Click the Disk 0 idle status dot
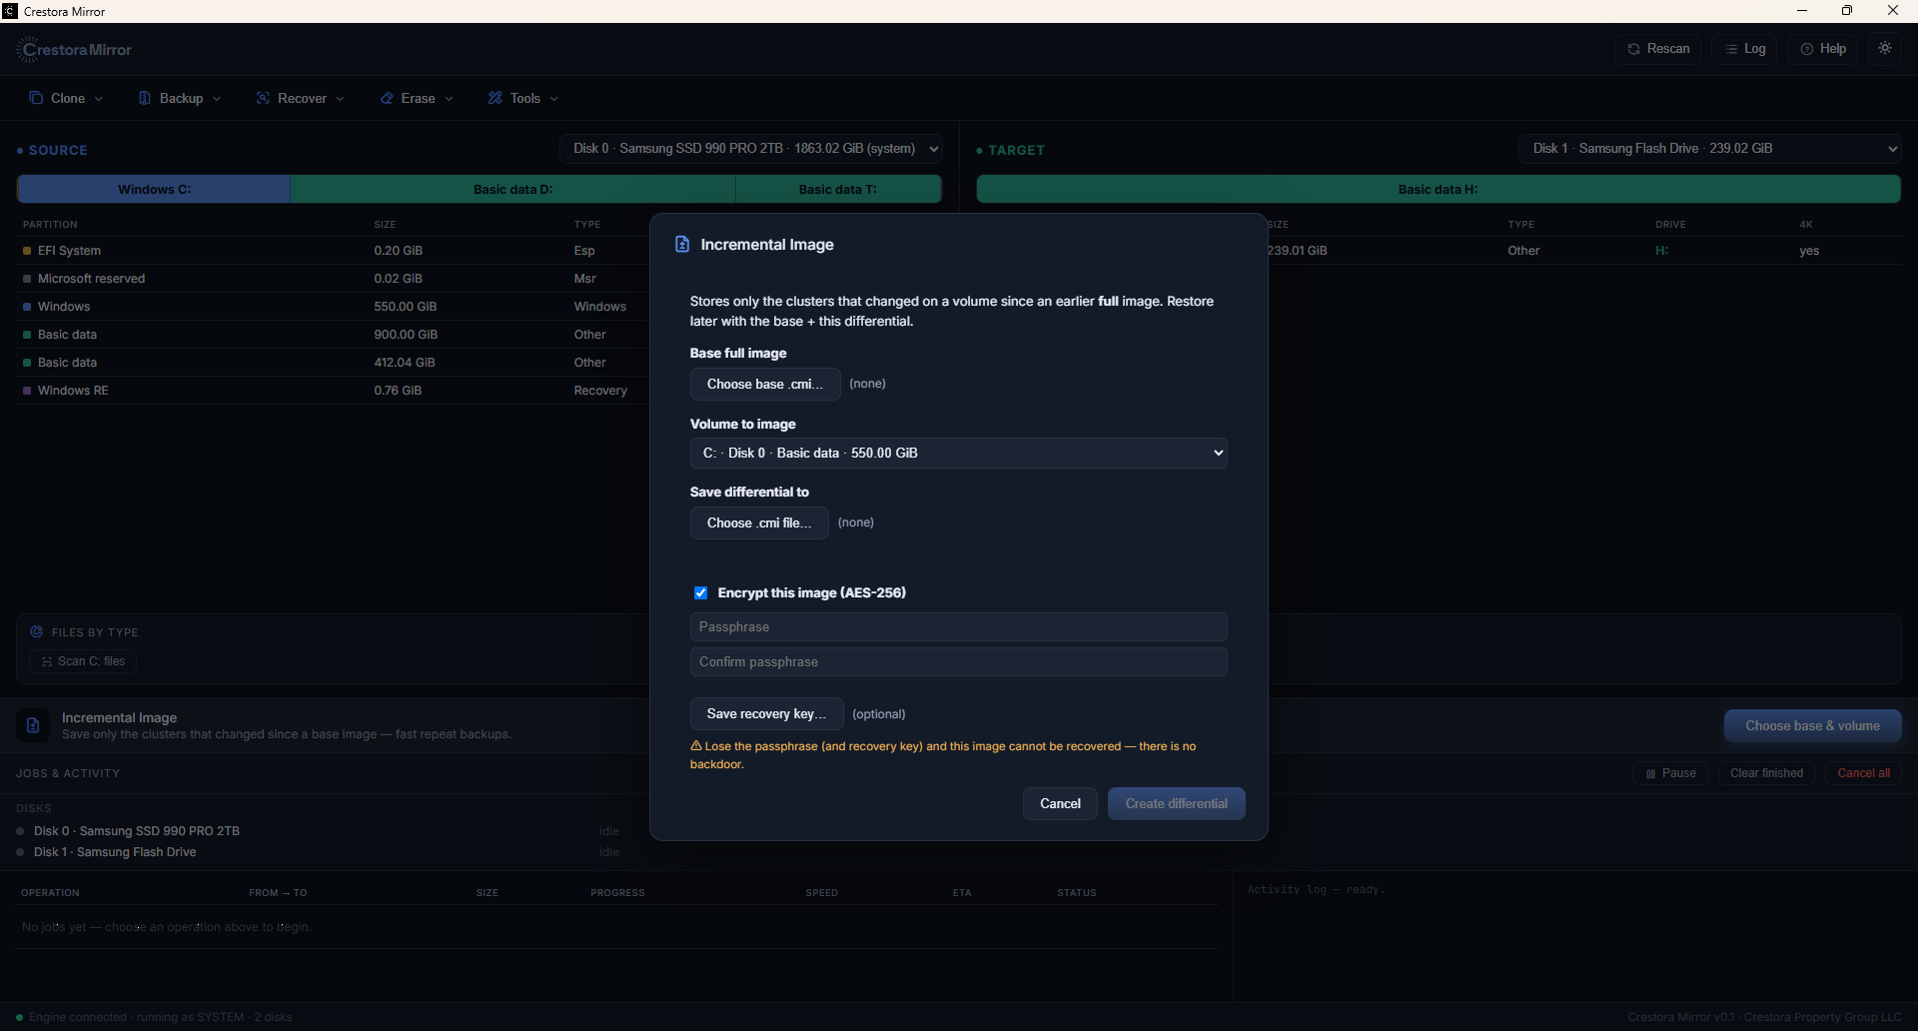1918x1031 pixels. (20, 831)
